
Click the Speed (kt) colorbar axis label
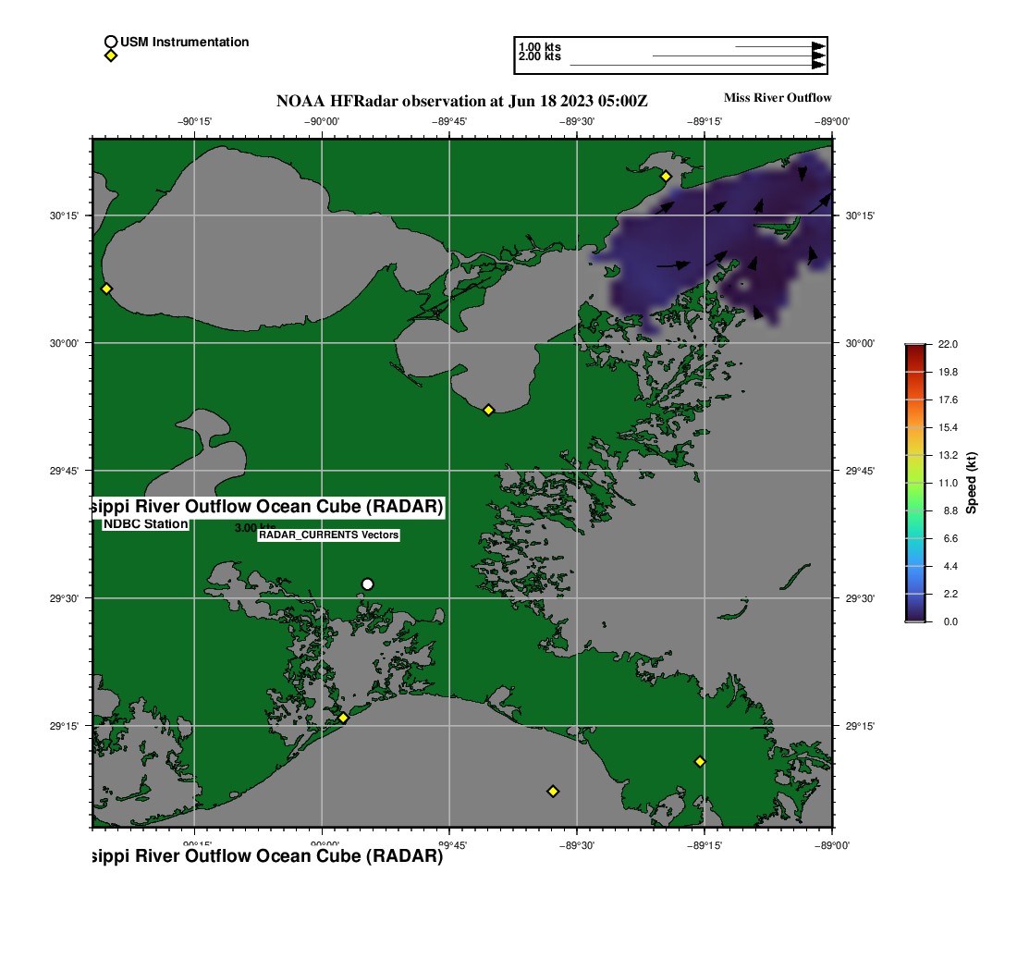[x=972, y=483]
